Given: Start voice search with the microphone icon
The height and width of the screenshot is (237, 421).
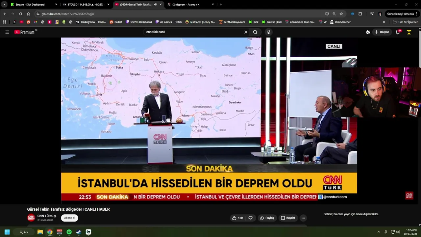Looking at the screenshot, I should pos(268,32).
